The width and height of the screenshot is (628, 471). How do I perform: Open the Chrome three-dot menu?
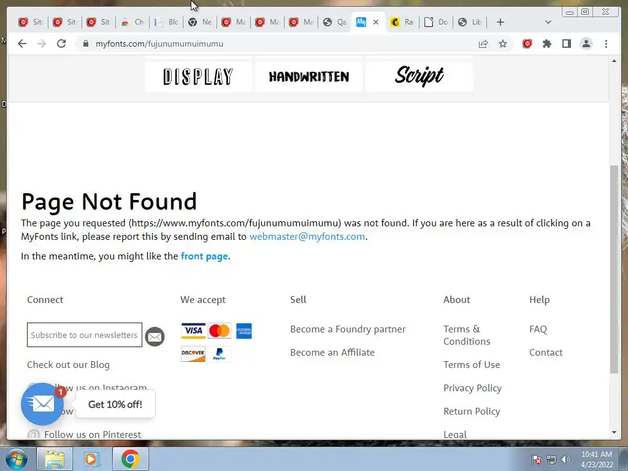[x=606, y=44]
